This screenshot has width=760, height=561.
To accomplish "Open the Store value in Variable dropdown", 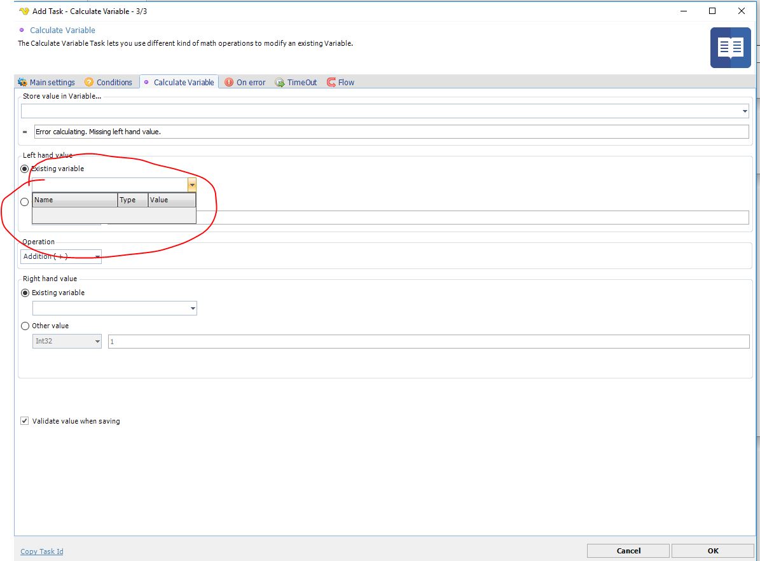I will click(x=745, y=111).
